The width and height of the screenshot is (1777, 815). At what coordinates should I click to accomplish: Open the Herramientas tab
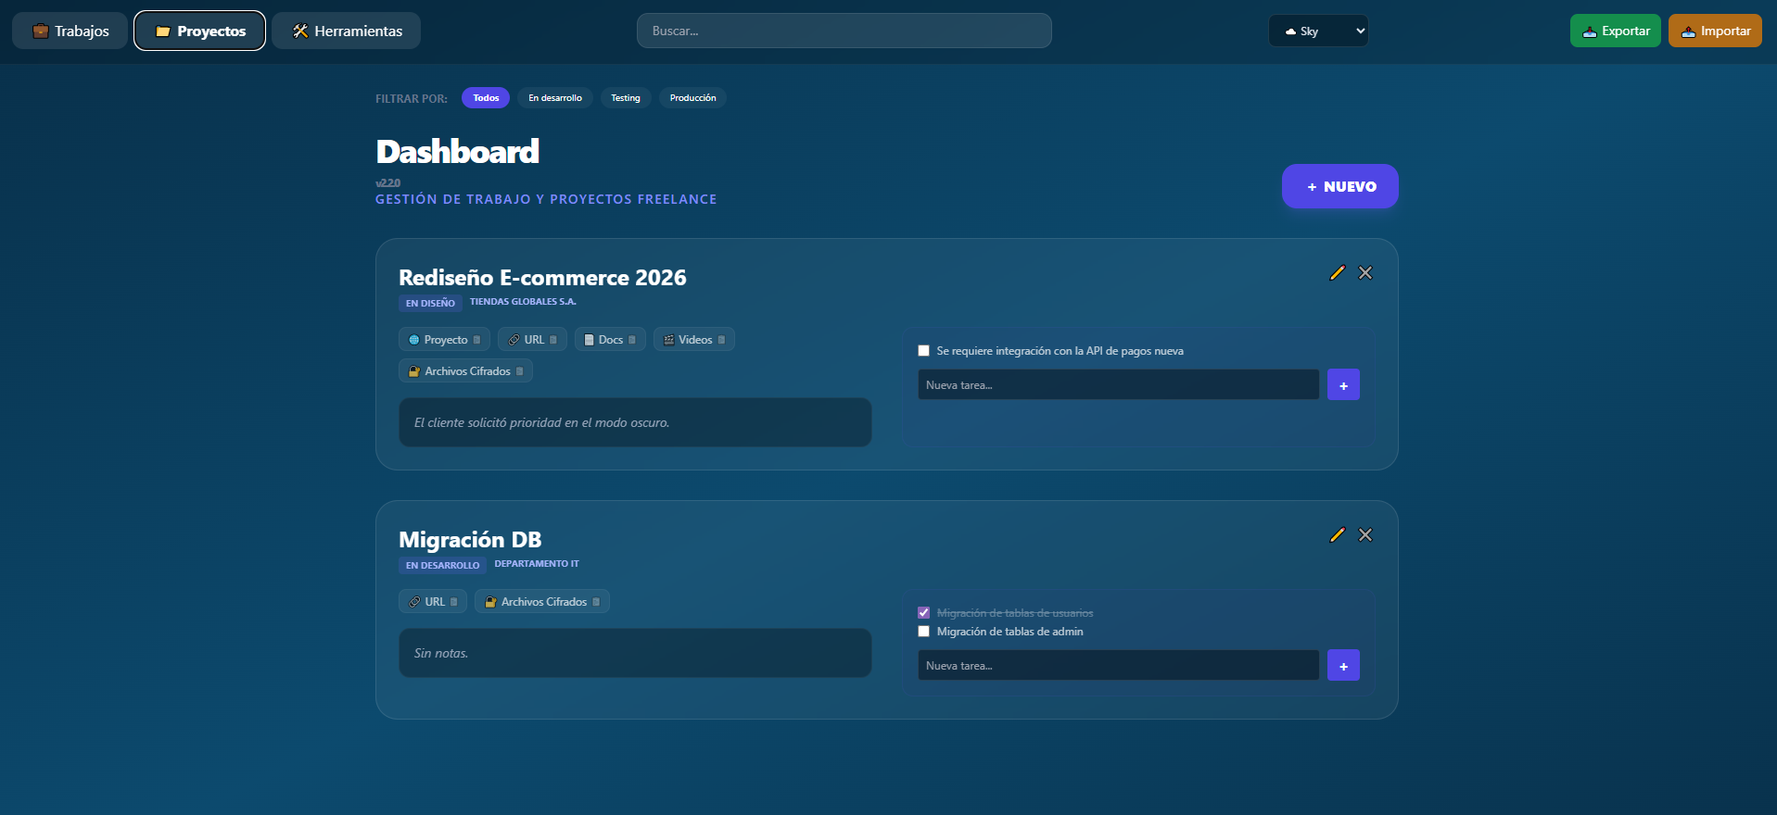[347, 31]
